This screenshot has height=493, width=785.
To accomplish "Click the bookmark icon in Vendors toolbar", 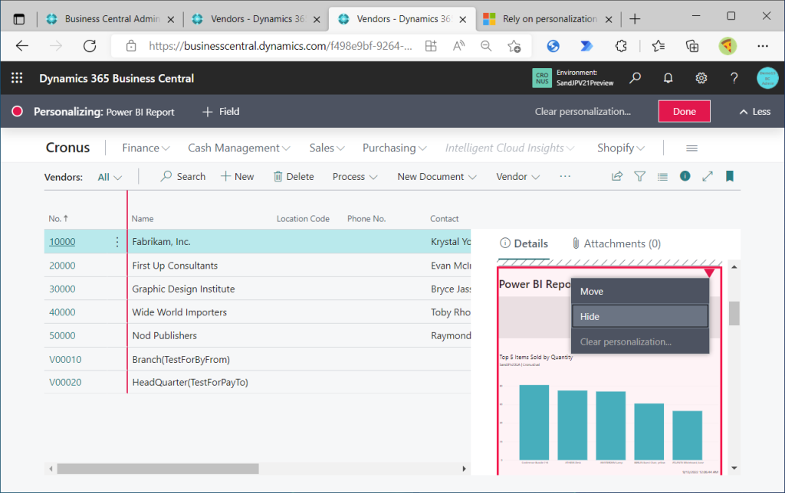I will (x=730, y=176).
